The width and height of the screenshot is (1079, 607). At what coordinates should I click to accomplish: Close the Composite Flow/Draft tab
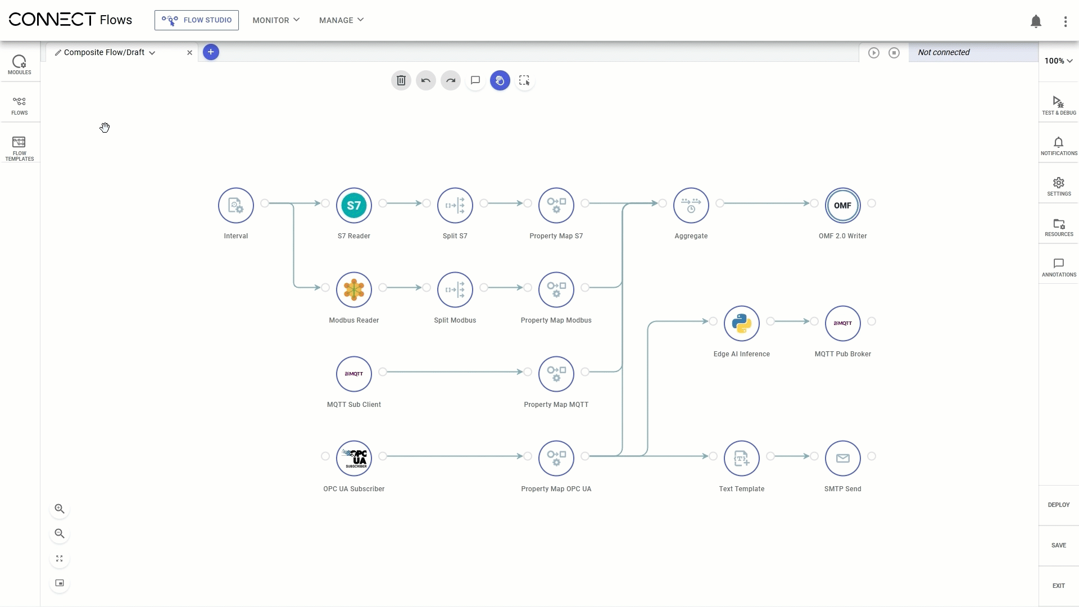(190, 53)
